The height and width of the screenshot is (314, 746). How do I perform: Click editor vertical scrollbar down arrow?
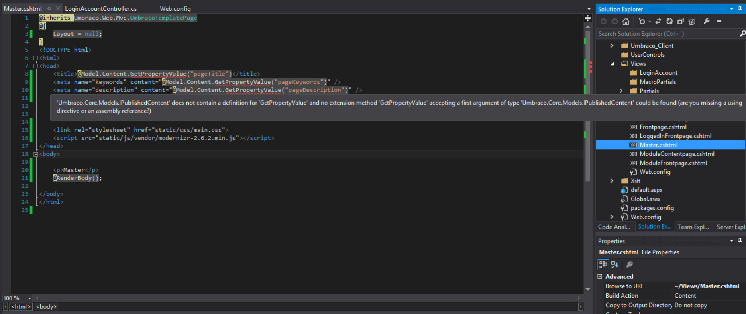(588, 289)
